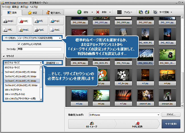Open the ファイル menu

point(6,6)
